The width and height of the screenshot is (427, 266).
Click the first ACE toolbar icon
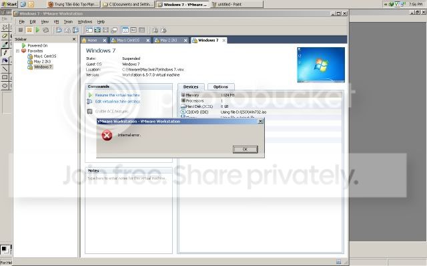[x=155, y=30]
